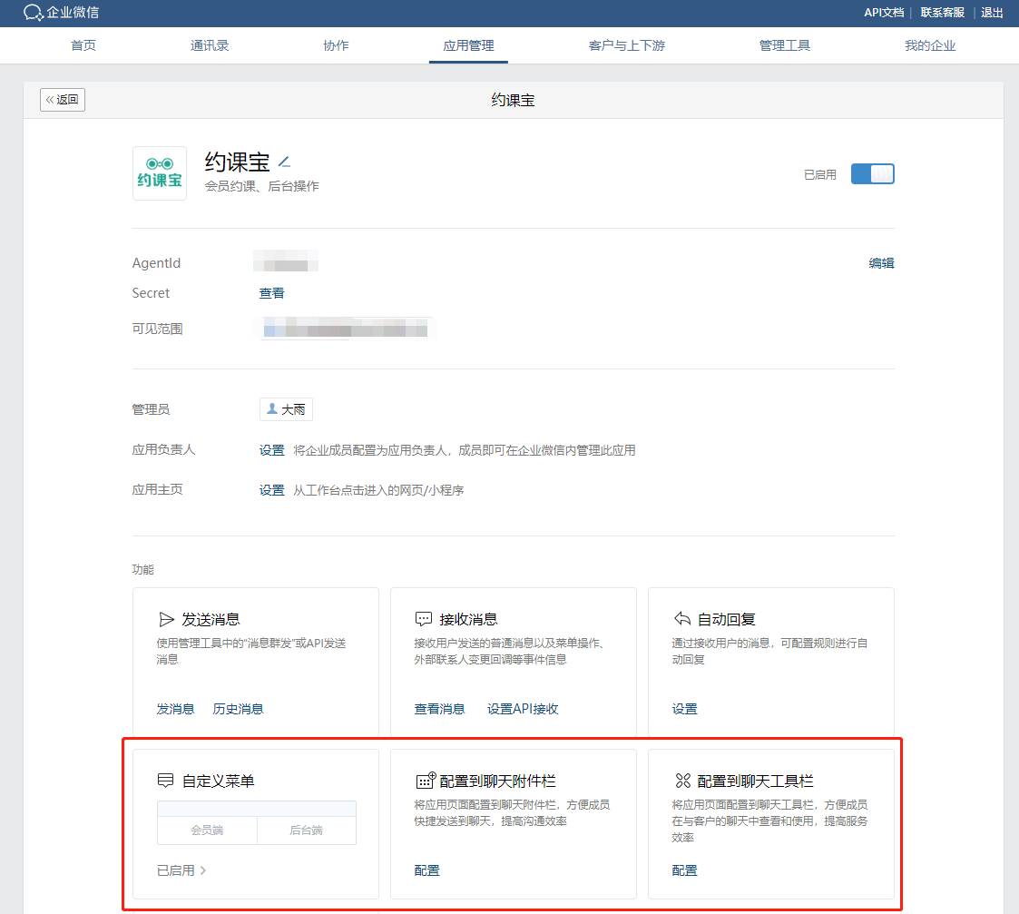Click the 约课宝 app logo

coord(159,173)
